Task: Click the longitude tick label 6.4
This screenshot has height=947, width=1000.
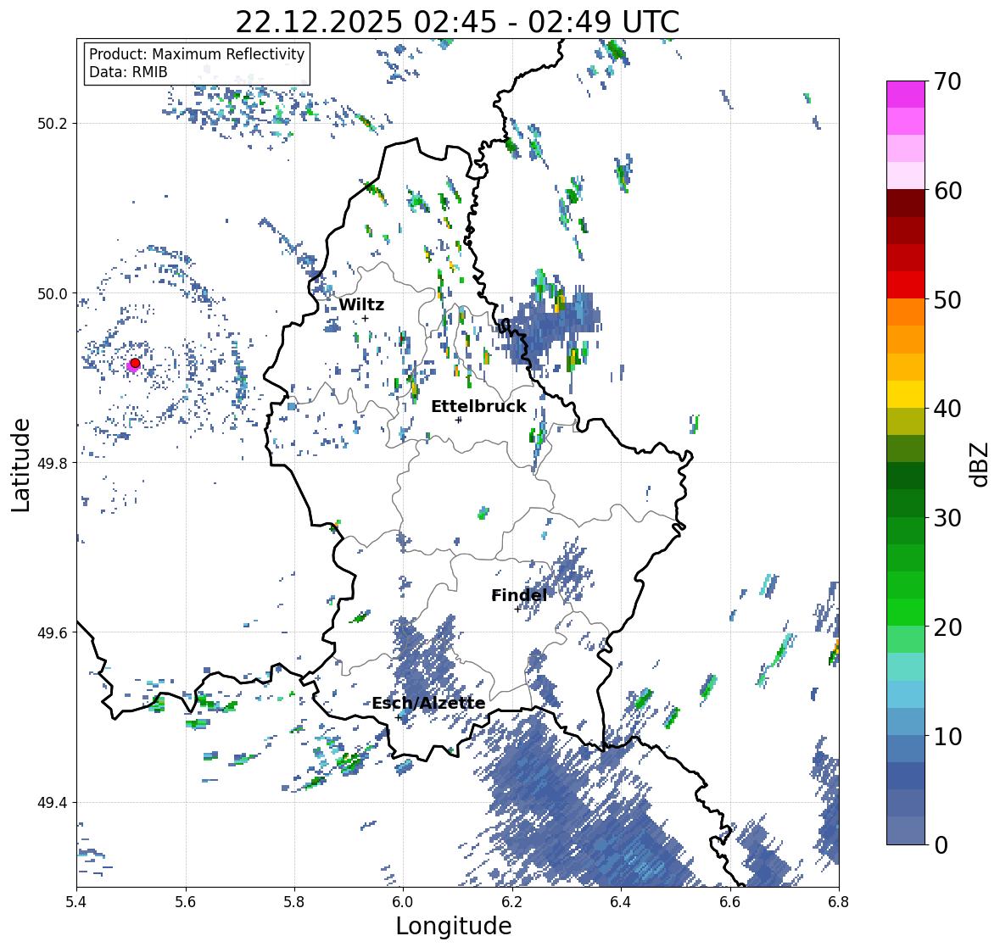Action: pyautogui.click(x=621, y=902)
